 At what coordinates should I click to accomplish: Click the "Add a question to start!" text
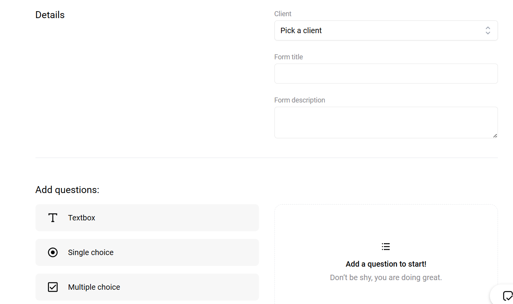click(x=386, y=264)
